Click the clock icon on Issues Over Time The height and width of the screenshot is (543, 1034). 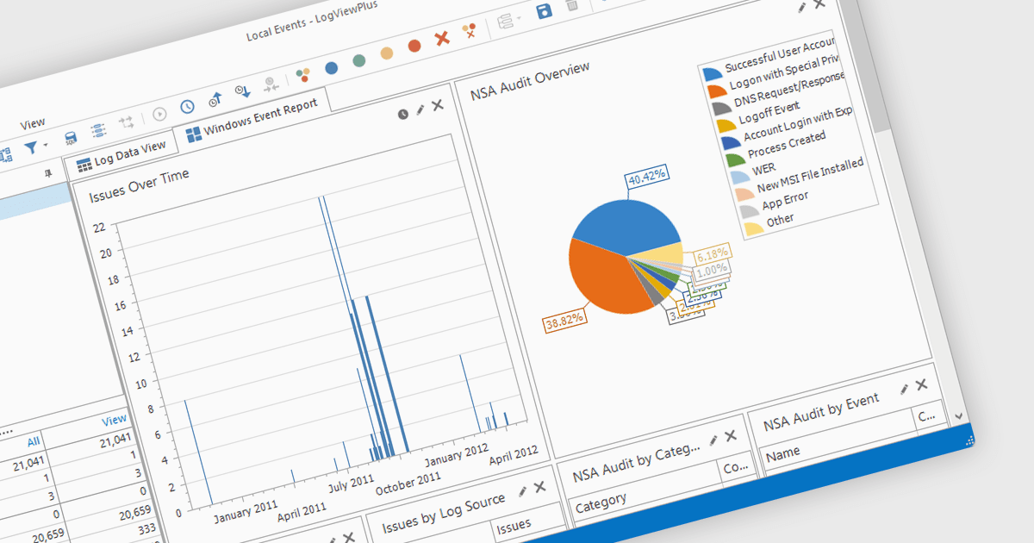(x=402, y=115)
